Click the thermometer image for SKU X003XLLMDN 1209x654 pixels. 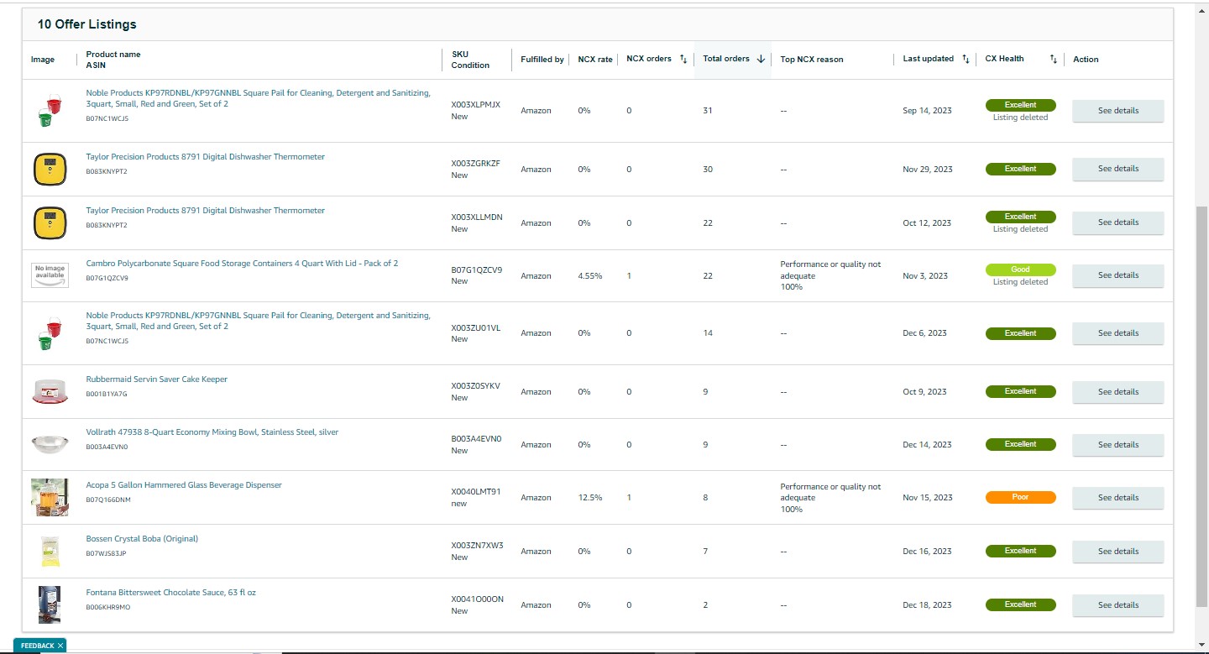[50, 223]
